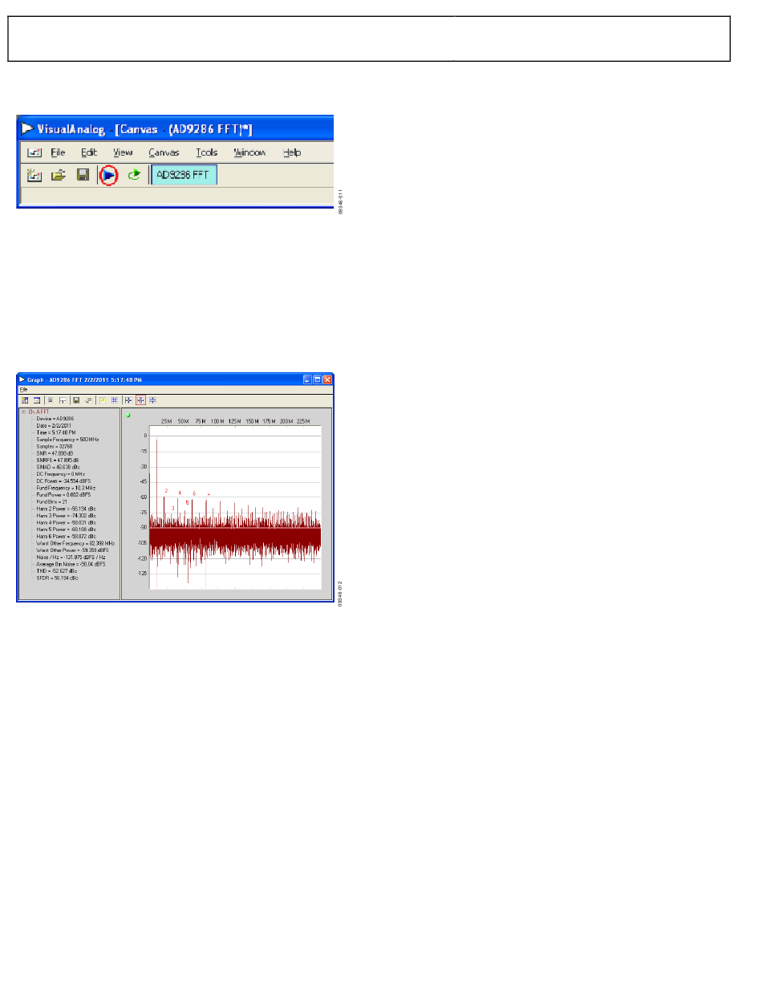Open the Help menu
Viewport: 762px width, 1006px height.
(293, 152)
